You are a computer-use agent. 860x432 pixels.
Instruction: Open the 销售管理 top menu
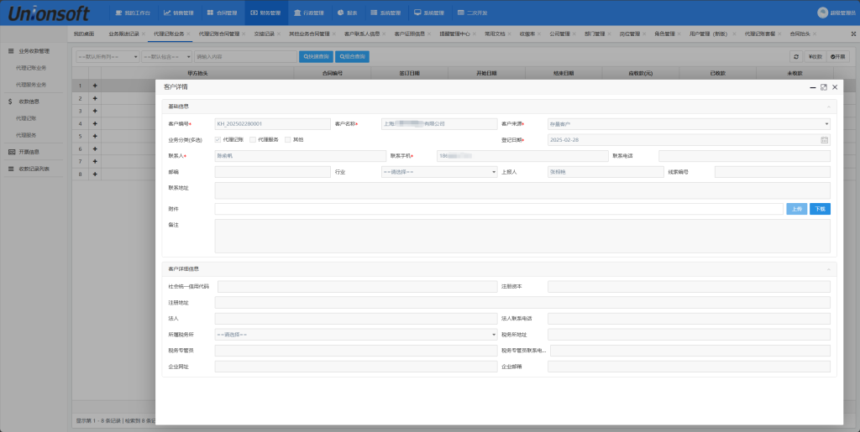179,13
